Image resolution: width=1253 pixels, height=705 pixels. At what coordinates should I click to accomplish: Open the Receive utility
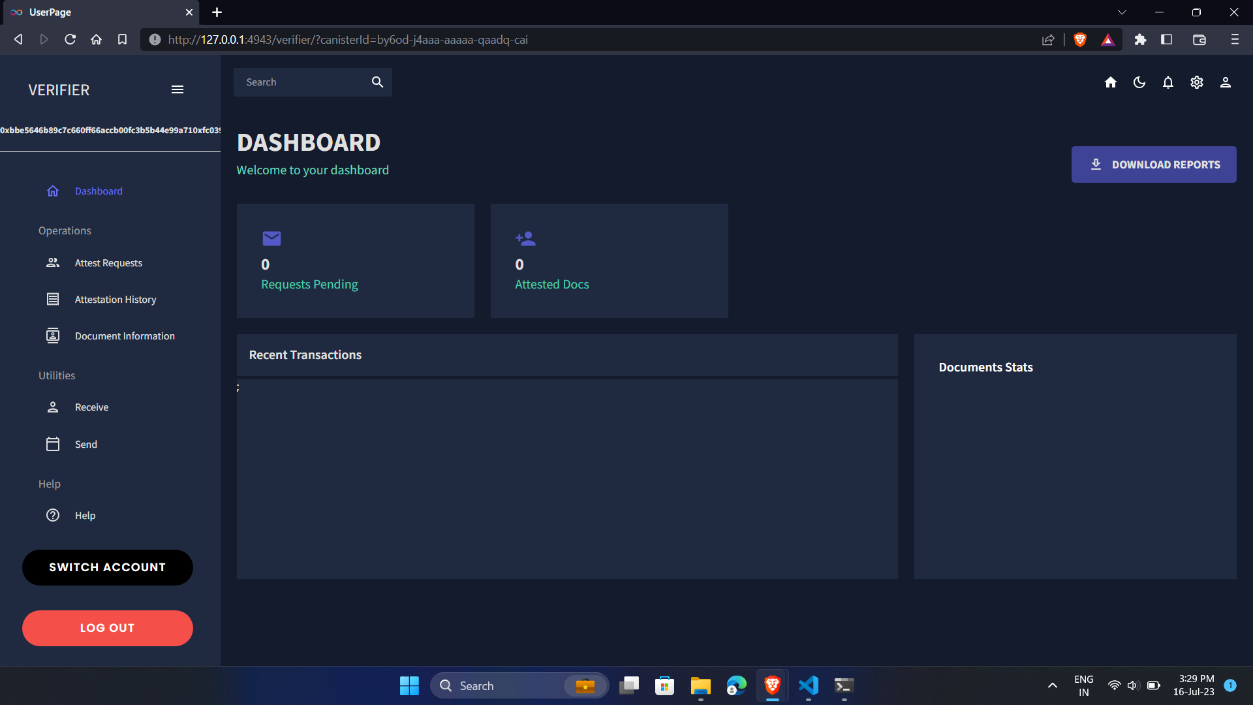click(91, 407)
